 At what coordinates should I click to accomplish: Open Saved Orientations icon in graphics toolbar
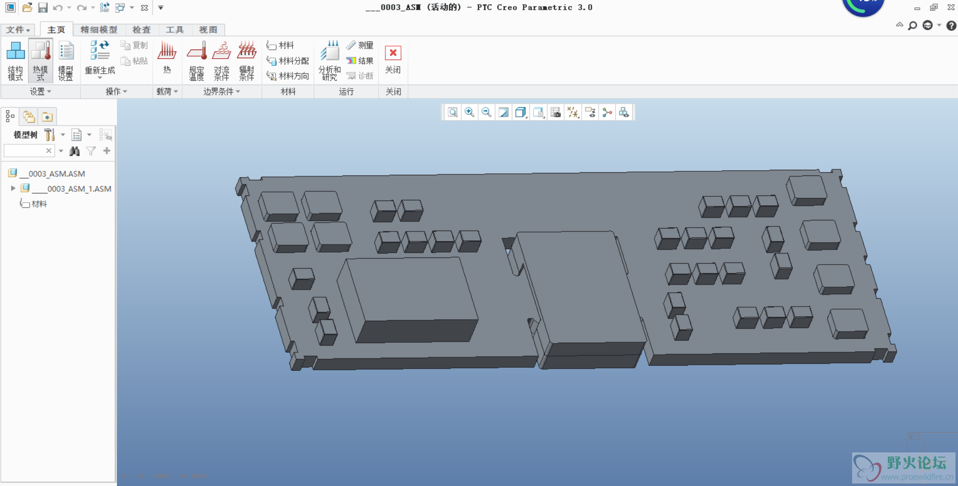pos(538,112)
